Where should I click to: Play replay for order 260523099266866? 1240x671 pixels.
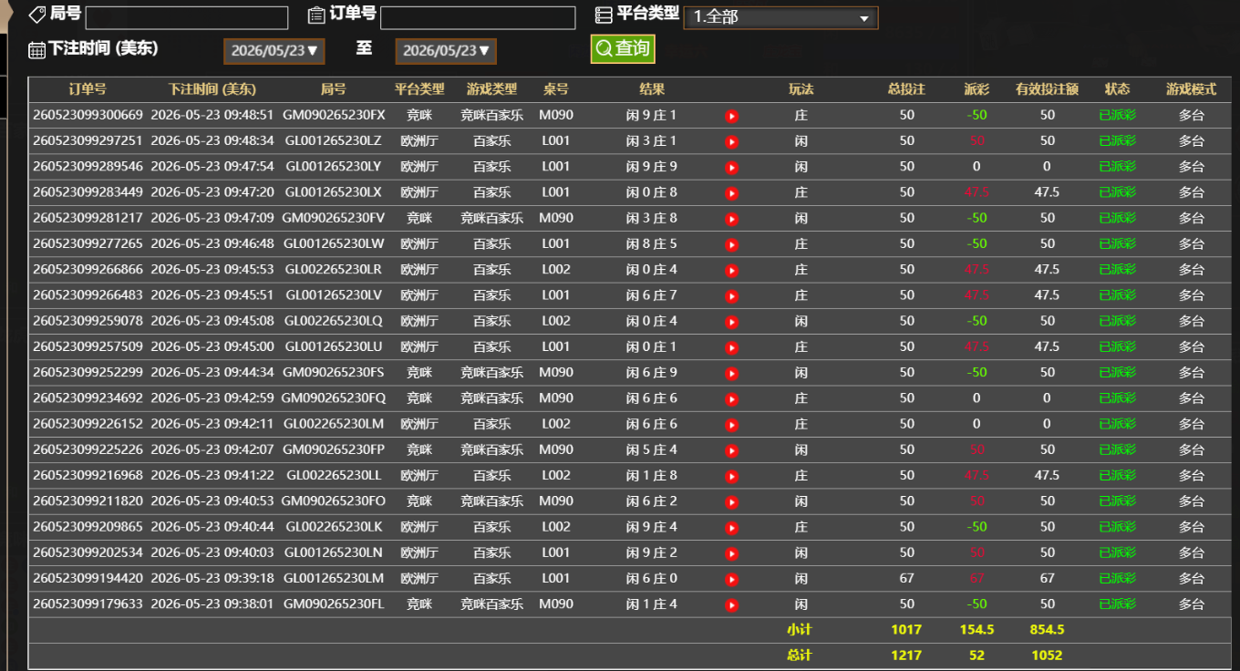[x=731, y=270]
